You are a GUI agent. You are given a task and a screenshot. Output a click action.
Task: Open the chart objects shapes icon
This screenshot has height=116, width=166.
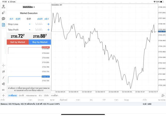pyautogui.click(x=3, y=84)
